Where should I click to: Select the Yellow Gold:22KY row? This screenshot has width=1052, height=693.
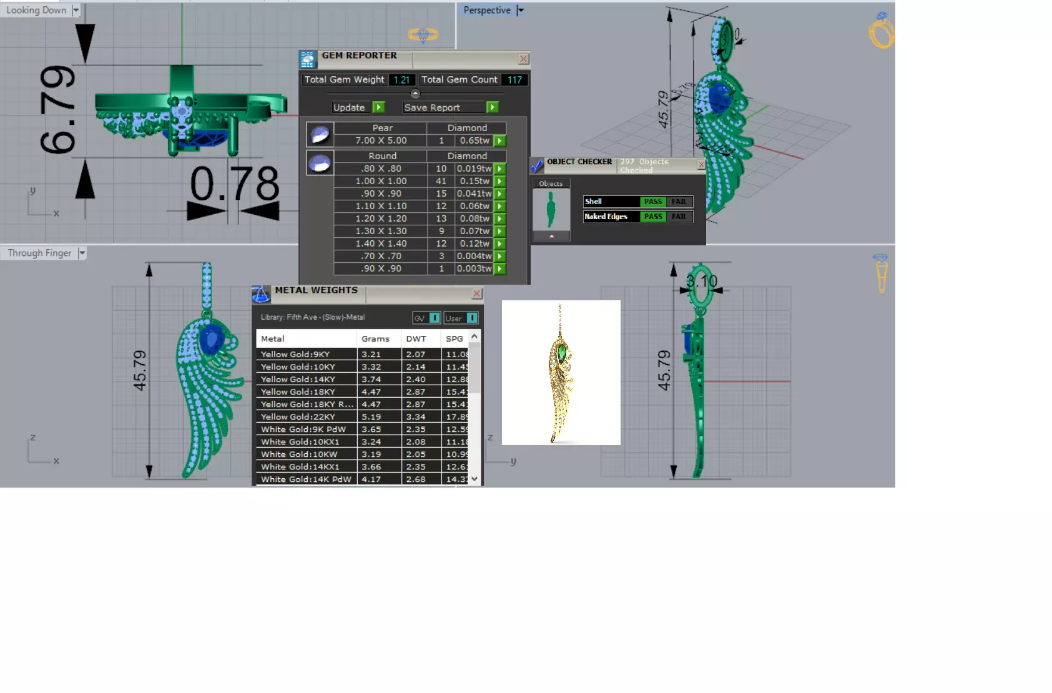[362, 416]
